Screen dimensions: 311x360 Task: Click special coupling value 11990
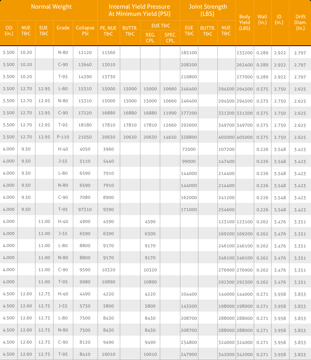pos(170,113)
